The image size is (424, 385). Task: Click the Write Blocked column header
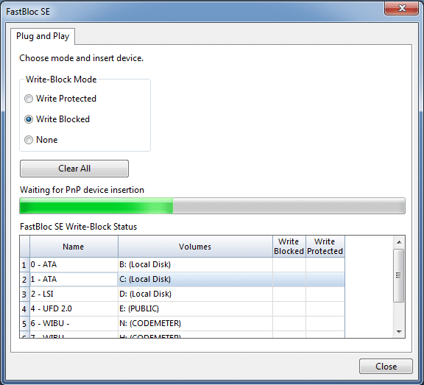(x=289, y=247)
